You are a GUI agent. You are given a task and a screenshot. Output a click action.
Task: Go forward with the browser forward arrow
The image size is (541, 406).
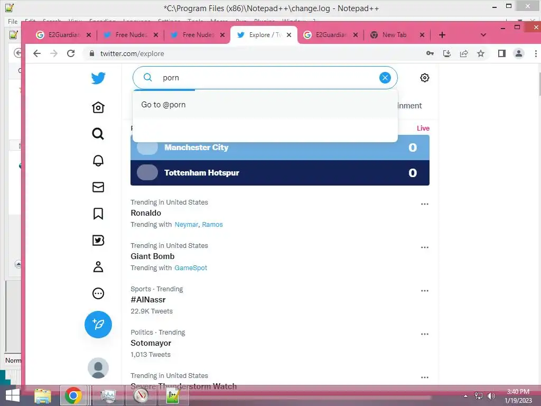(x=54, y=53)
